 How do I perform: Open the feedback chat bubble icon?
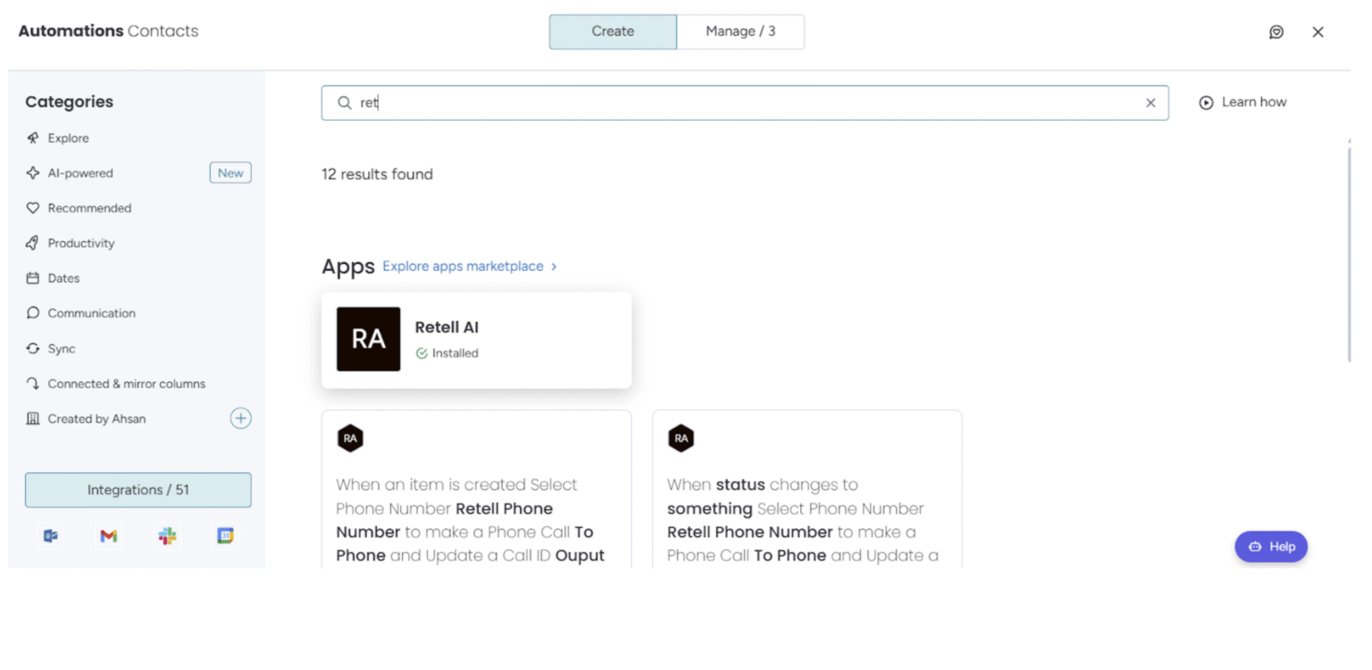[x=1276, y=31]
